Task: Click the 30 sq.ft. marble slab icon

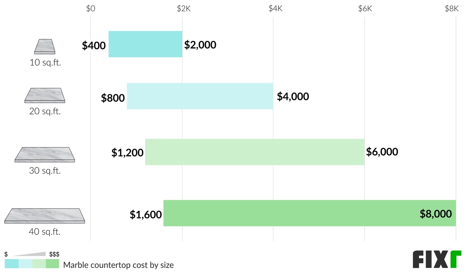Action: click(45, 155)
